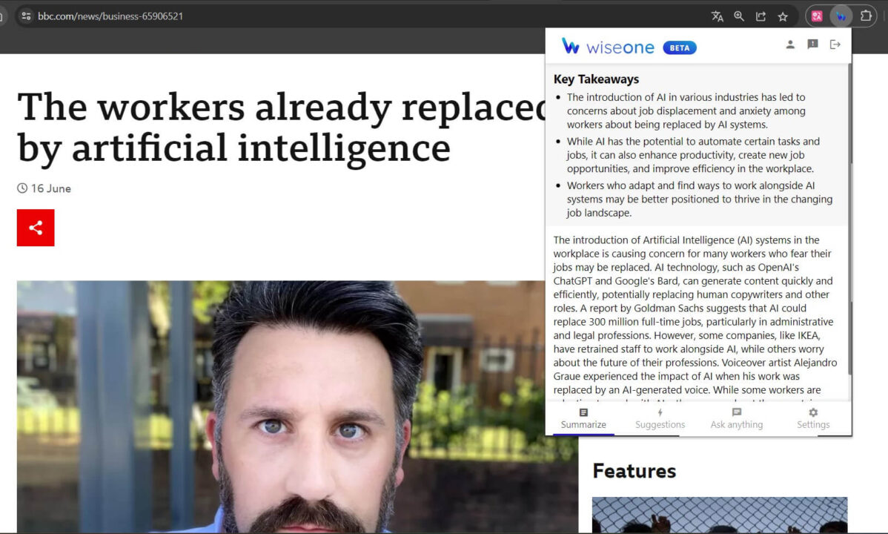Click the share page icon in address bar
This screenshot has height=534, width=888.
[761, 16]
